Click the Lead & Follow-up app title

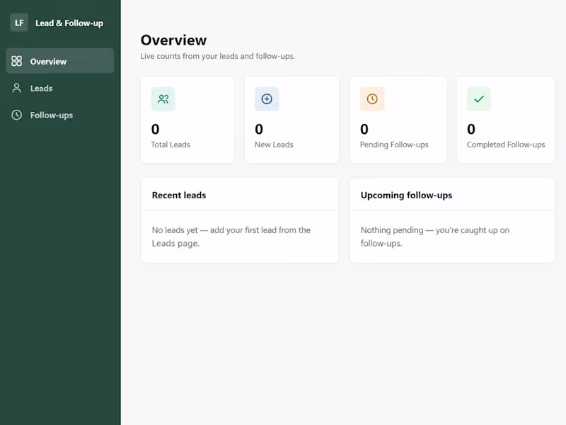(x=69, y=23)
